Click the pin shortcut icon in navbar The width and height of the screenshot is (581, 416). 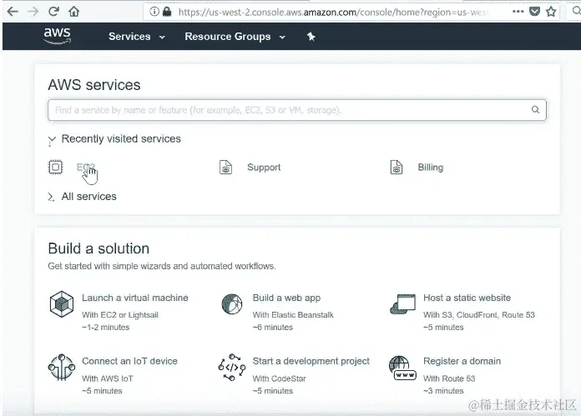tap(311, 37)
